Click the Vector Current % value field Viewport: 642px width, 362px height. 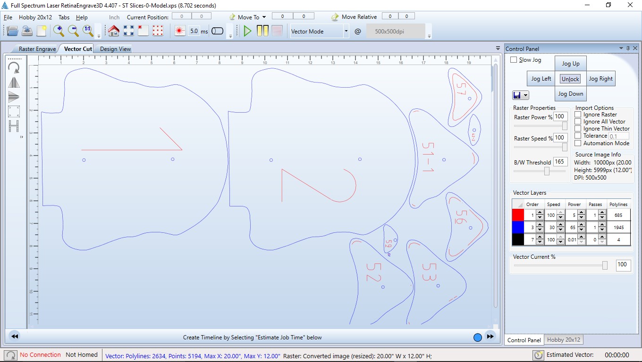pyautogui.click(x=623, y=264)
